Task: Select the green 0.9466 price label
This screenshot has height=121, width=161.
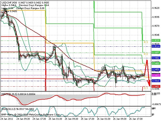Action: pyautogui.click(x=156, y=63)
